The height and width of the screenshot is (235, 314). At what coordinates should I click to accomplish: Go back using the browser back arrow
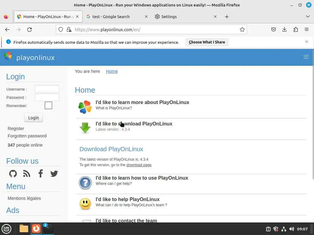point(7,30)
